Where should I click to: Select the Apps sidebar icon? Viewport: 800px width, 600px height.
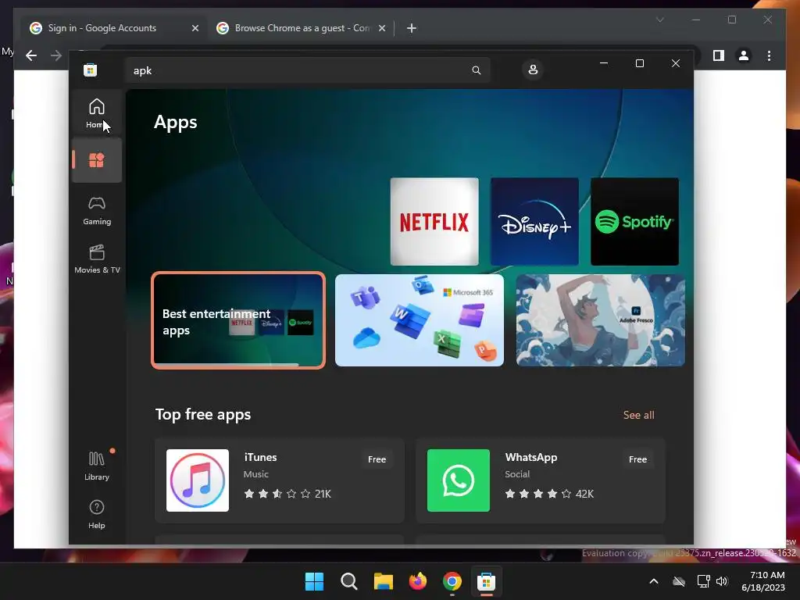tap(96, 160)
